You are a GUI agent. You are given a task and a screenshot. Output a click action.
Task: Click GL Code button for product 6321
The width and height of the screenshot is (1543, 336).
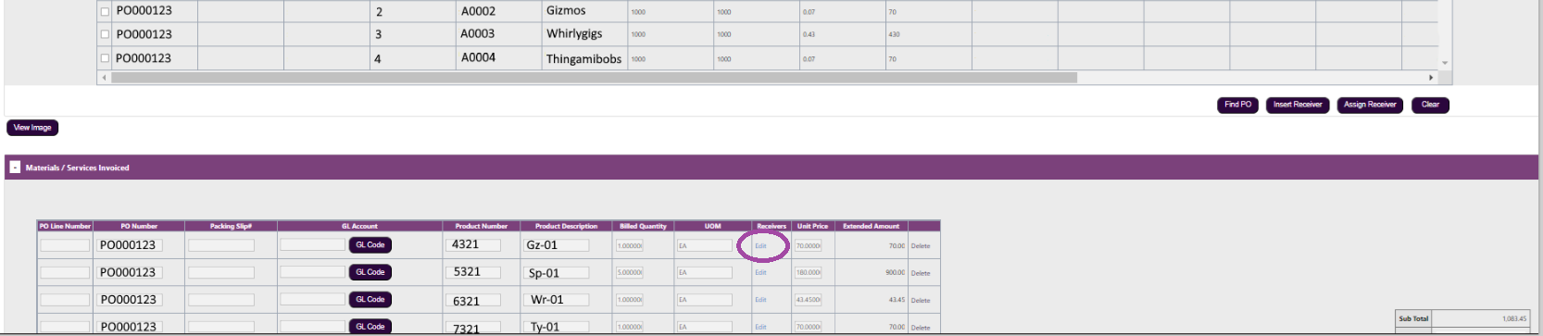pyautogui.click(x=370, y=299)
